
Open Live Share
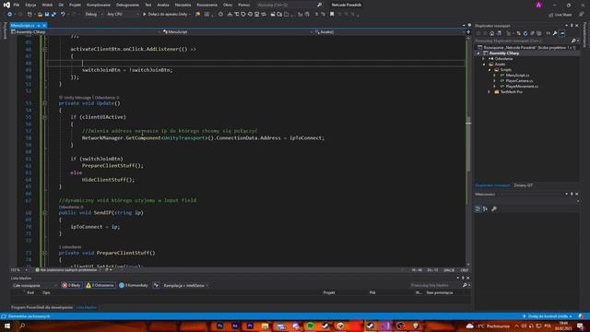point(560,15)
